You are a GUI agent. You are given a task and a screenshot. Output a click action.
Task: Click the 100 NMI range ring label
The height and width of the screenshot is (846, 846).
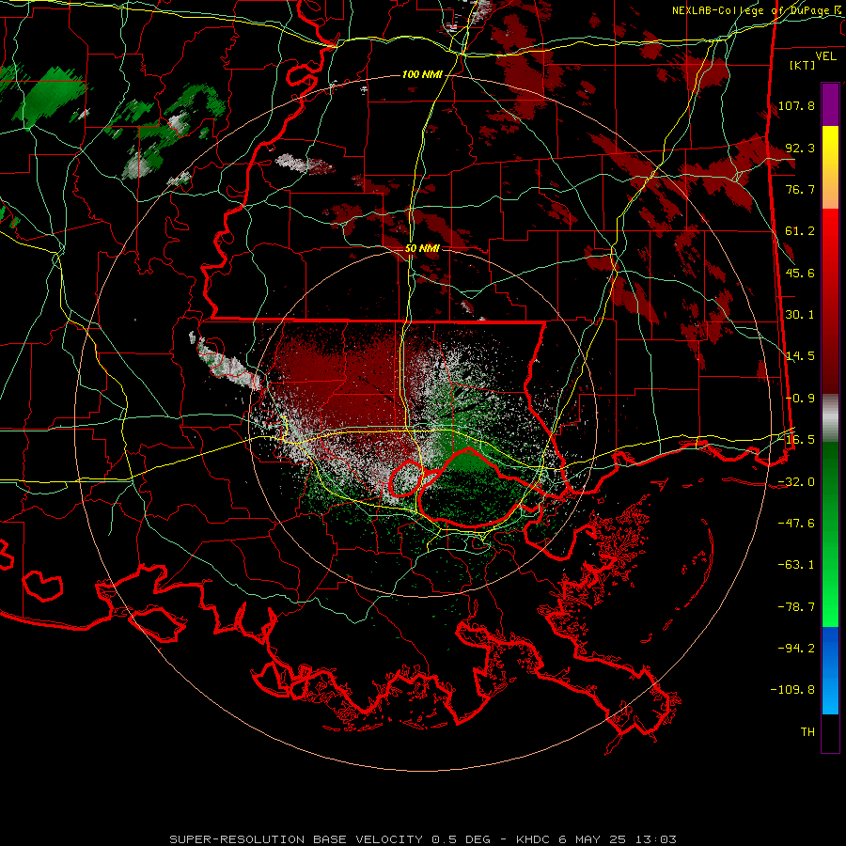pos(422,74)
